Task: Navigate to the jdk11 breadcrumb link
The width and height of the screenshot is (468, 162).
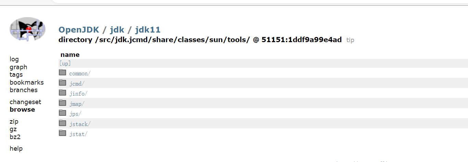Action: 148,30
